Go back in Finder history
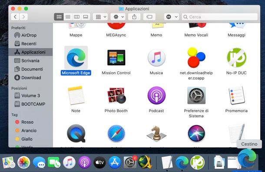 [x=15, y=17]
